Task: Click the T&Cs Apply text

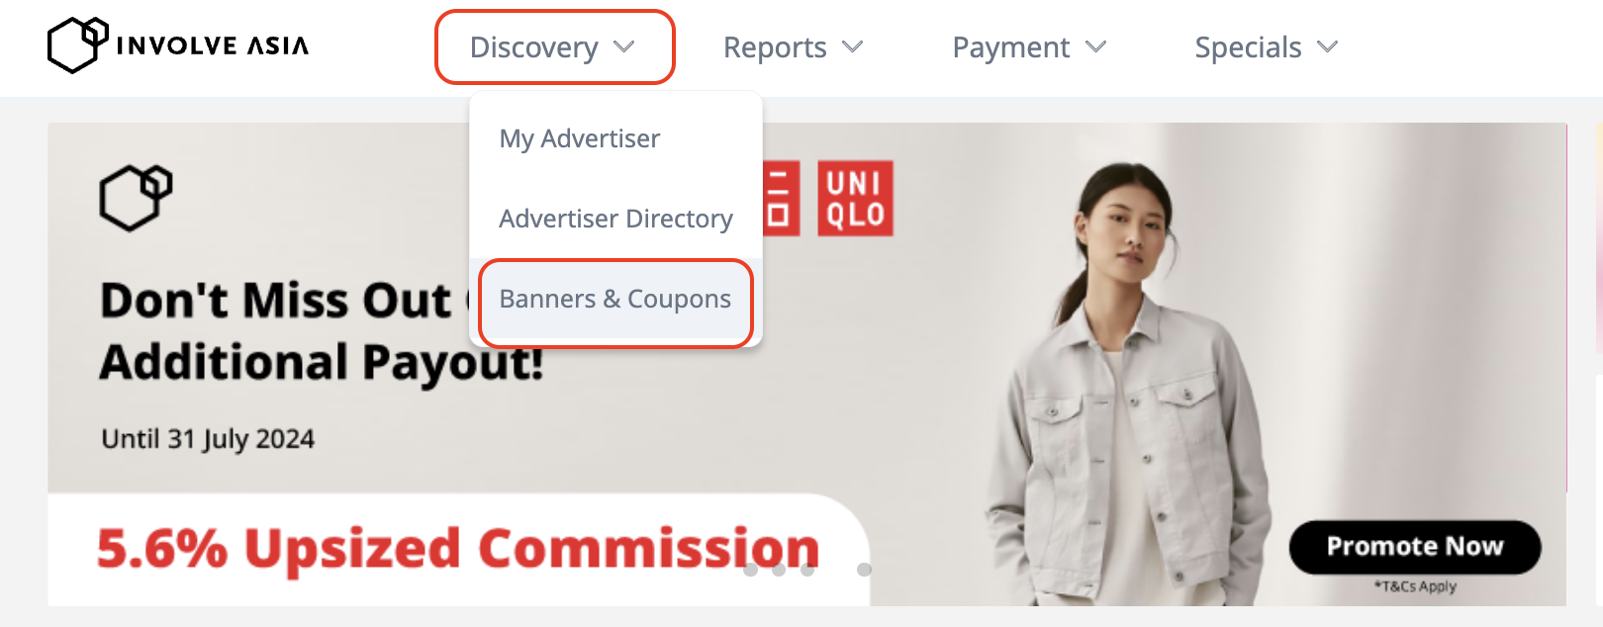Action: point(1415,586)
